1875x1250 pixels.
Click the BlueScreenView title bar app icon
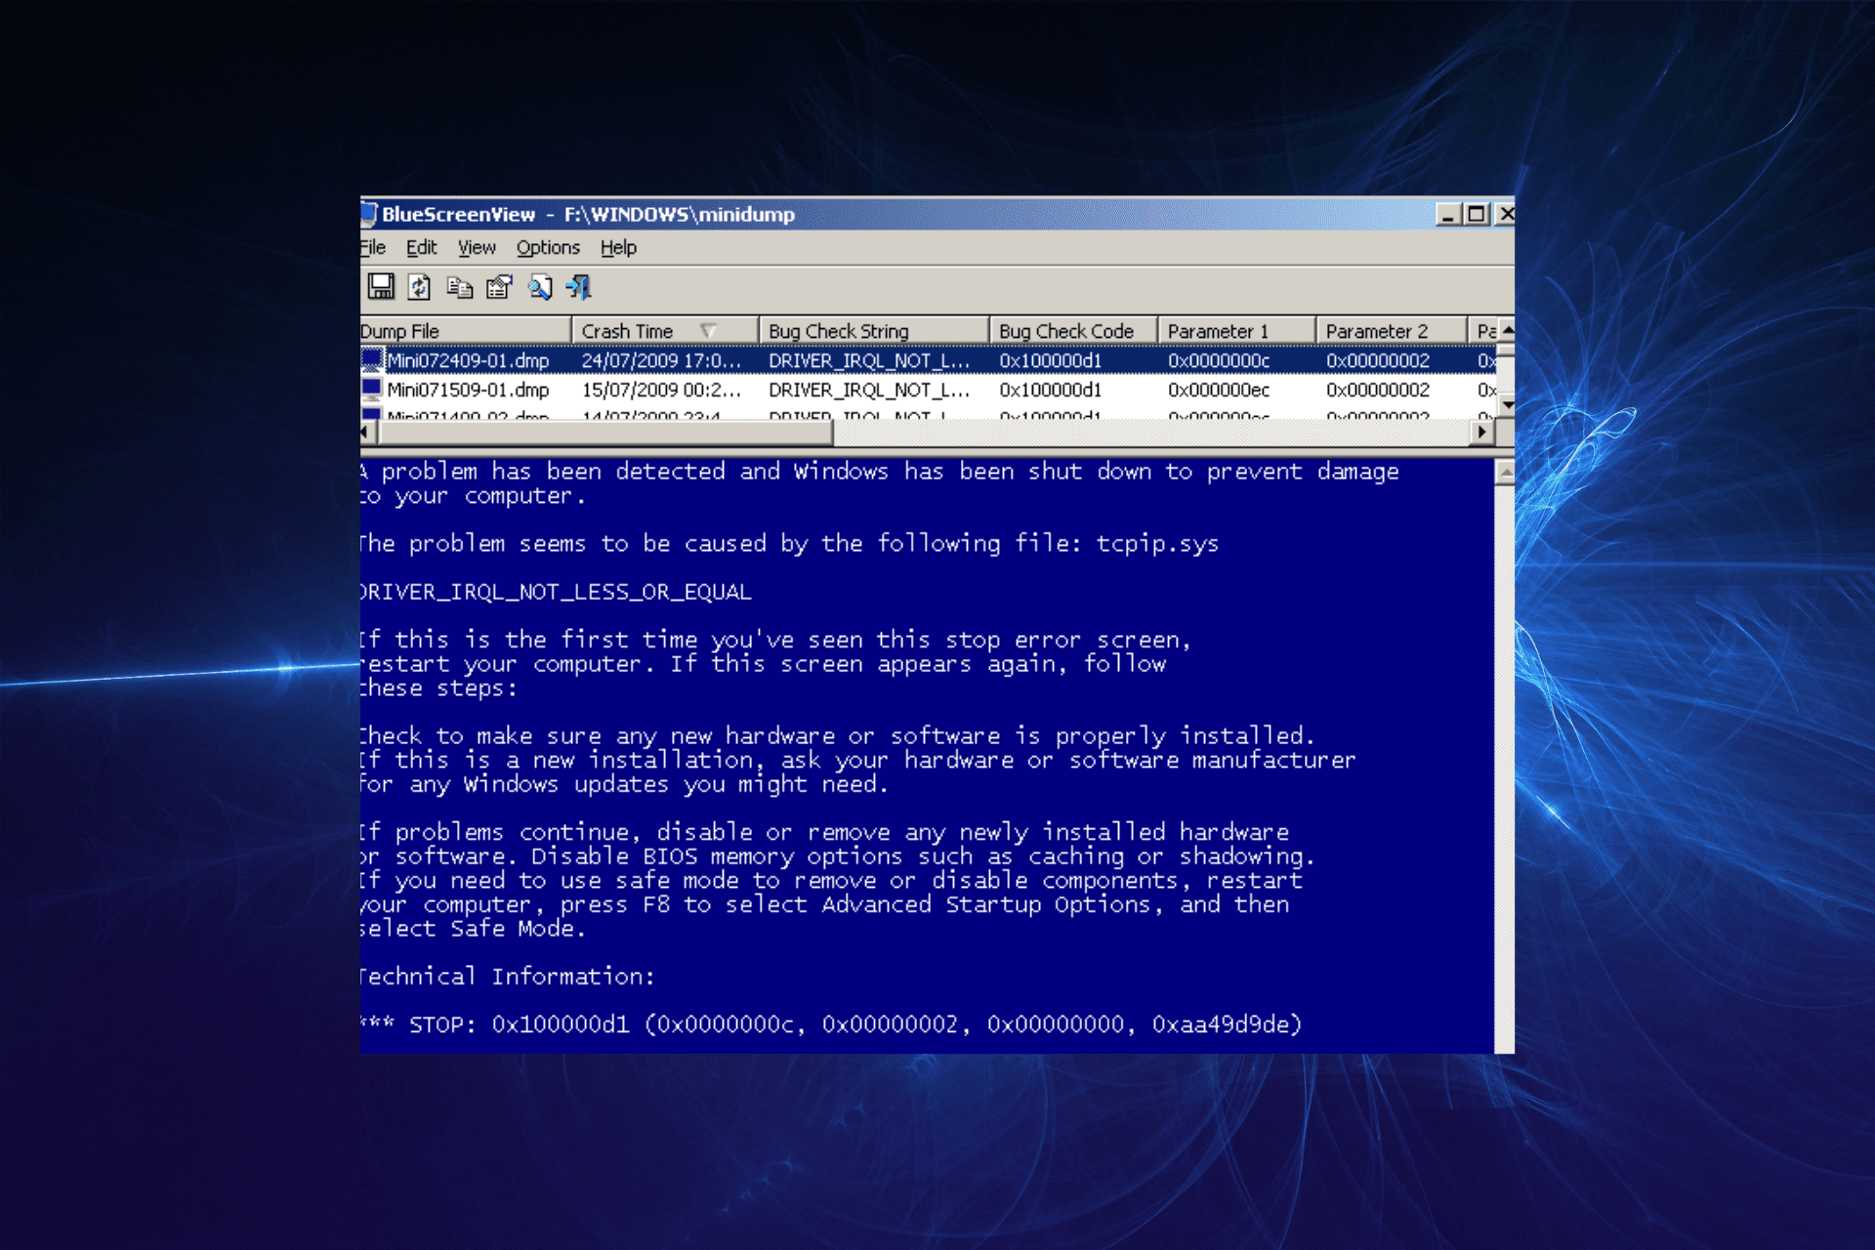click(x=369, y=213)
